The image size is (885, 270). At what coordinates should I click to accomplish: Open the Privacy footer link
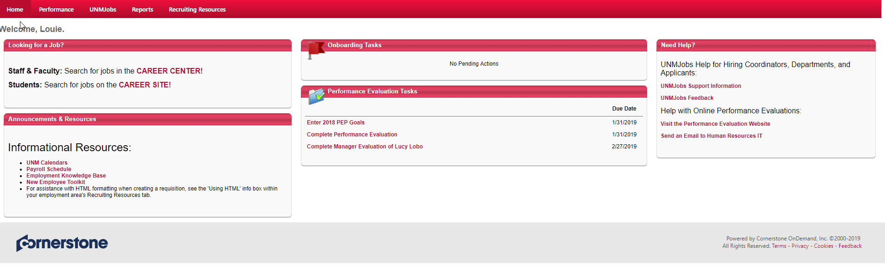click(800, 246)
